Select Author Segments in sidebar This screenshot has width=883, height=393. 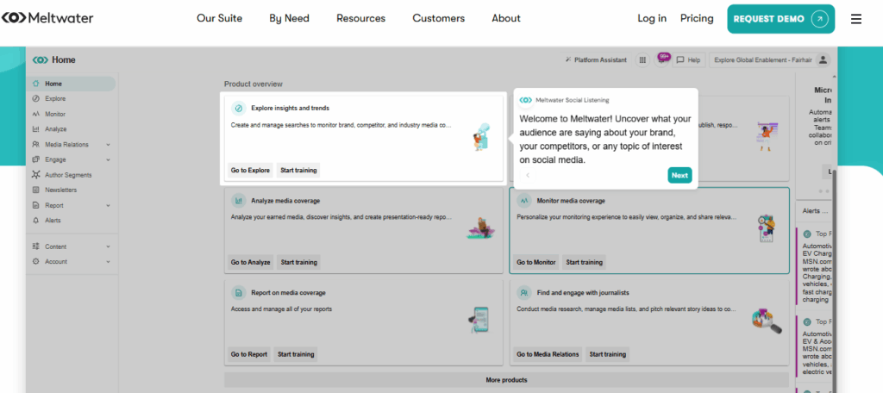pyautogui.click(x=68, y=175)
